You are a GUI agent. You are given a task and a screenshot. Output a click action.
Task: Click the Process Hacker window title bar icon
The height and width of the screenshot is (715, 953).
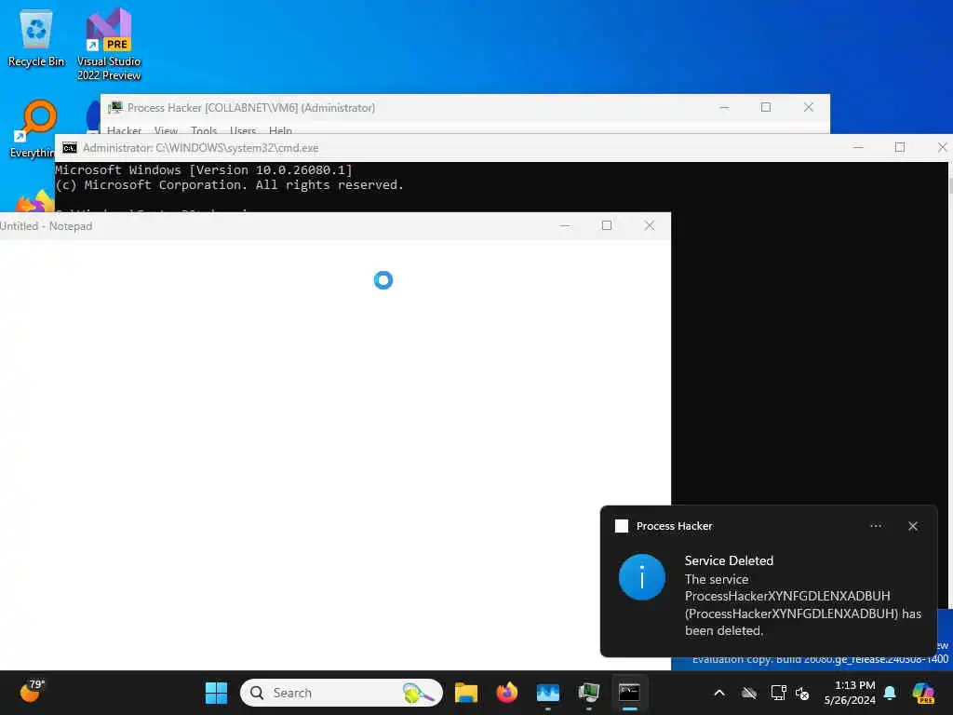(114, 108)
